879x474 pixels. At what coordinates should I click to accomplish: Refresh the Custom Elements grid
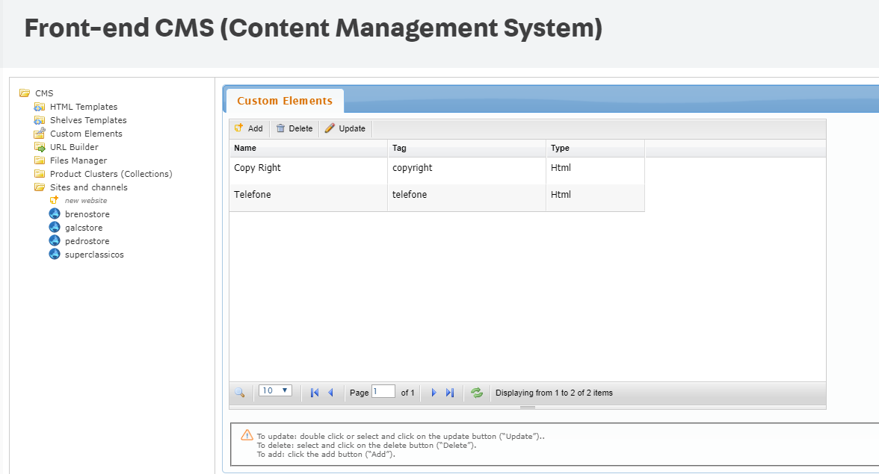[x=477, y=393]
